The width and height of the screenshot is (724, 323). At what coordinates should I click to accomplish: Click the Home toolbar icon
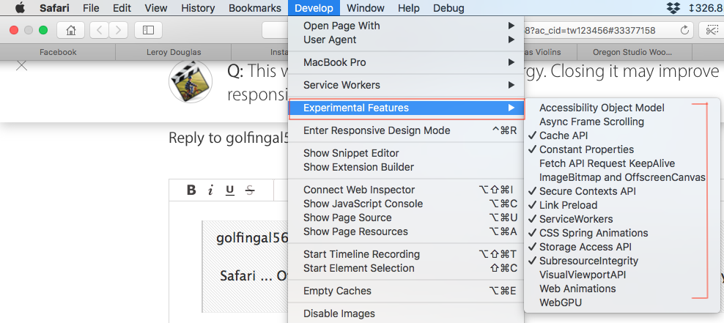point(71,30)
